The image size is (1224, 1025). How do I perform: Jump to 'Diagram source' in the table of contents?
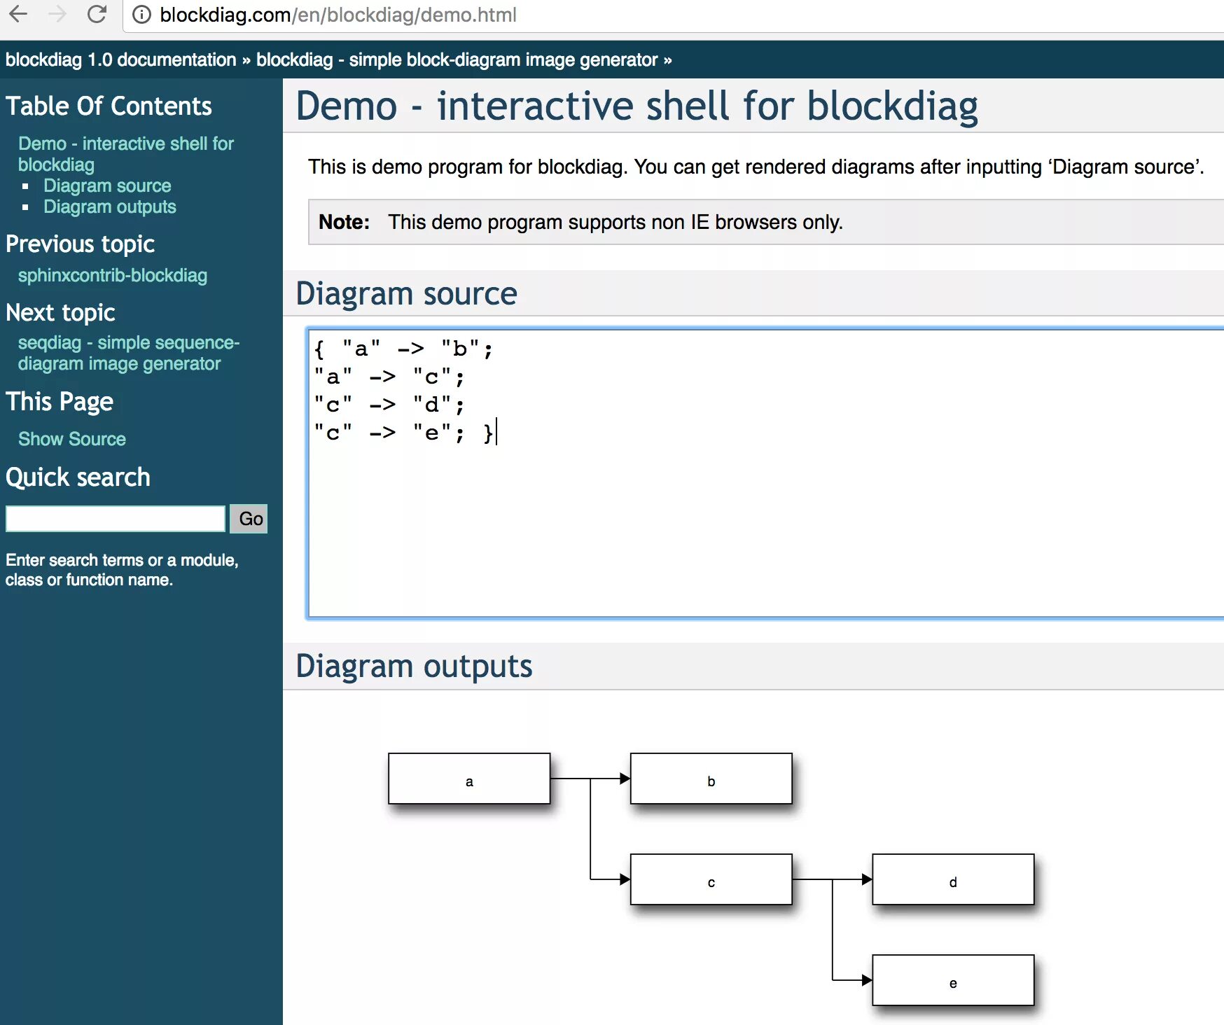click(x=107, y=186)
